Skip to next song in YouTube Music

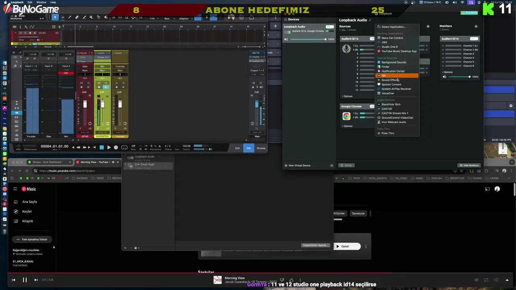[x=36, y=280]
